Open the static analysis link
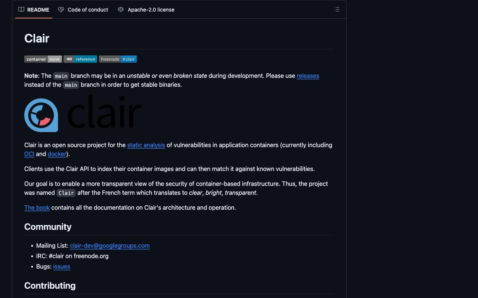This screenshot has height=298, width=478. (146, 145)
